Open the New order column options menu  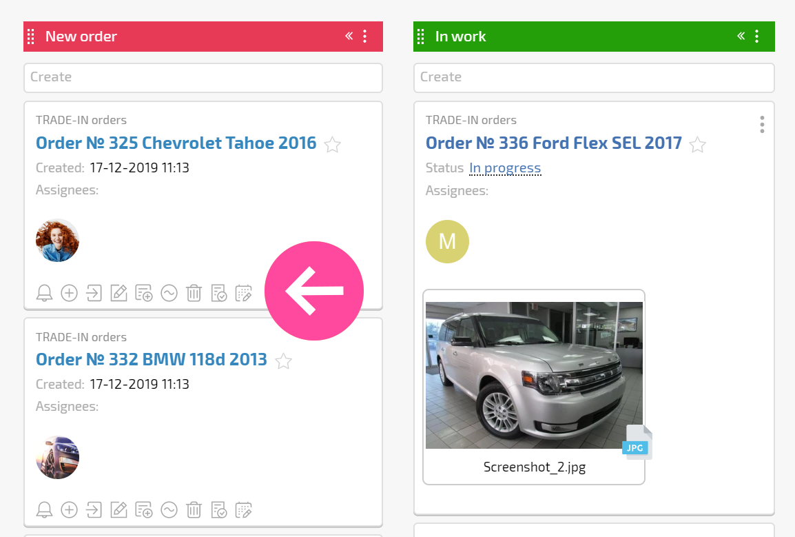365,36
